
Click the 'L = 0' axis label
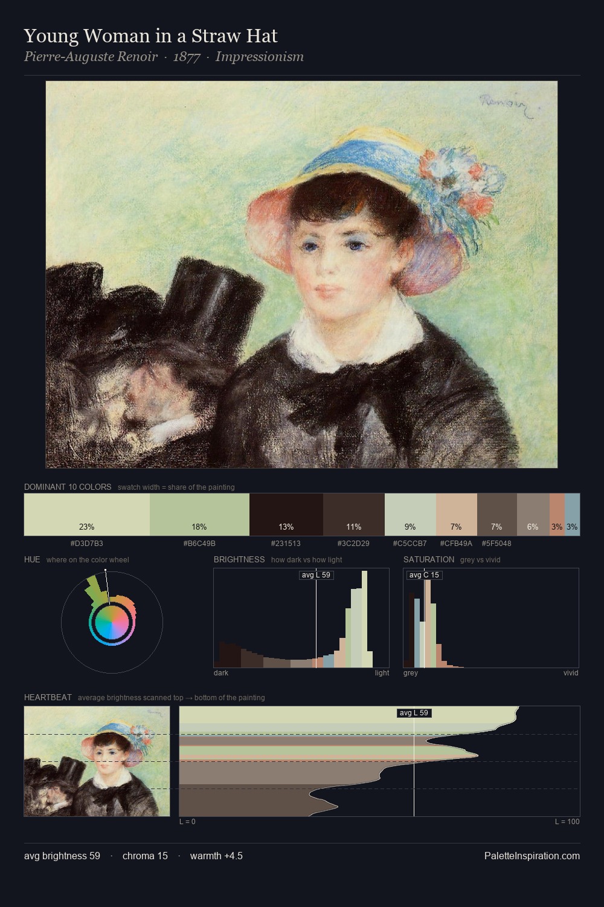pos(187,822)
